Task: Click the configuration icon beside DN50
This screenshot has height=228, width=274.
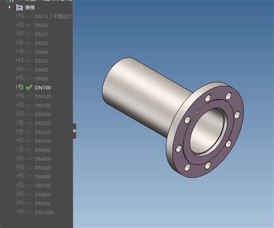Action: (20, 61)
